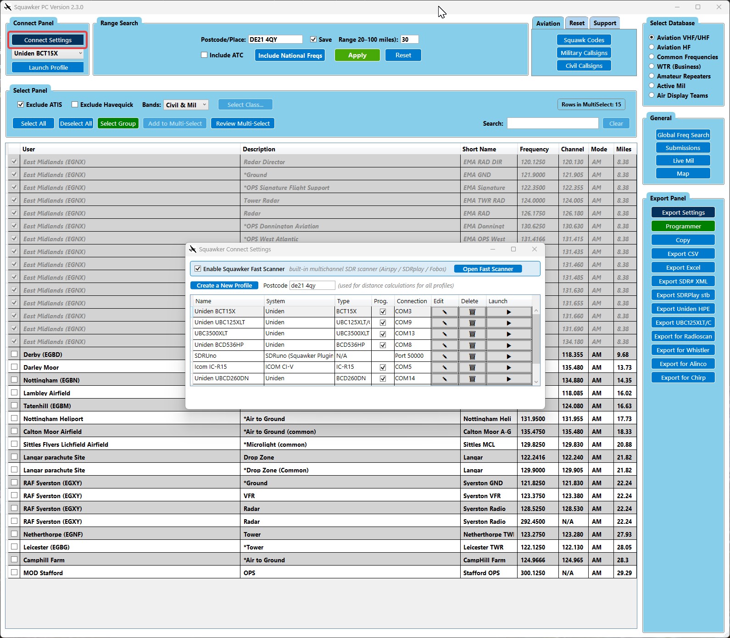Click the Search input field
This screenshot has width=730, height=638.
pos(552,123)
